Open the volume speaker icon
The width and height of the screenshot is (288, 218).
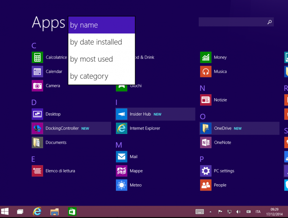point(238,212)
